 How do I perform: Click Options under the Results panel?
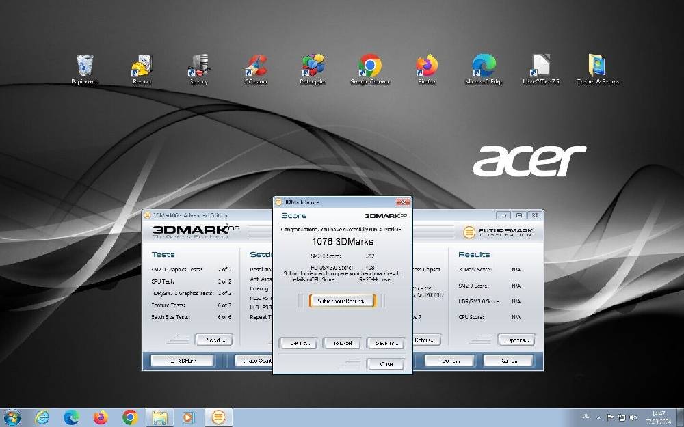pos(516,340)
